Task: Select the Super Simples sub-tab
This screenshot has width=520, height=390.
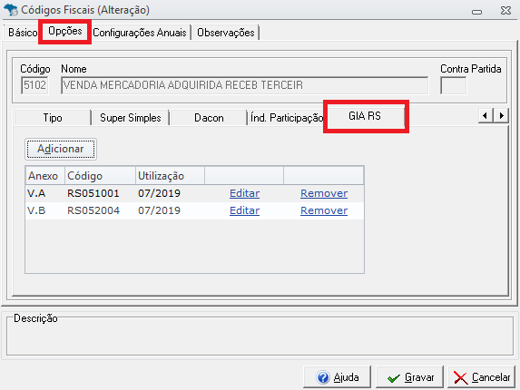Action: coord(131,118)
